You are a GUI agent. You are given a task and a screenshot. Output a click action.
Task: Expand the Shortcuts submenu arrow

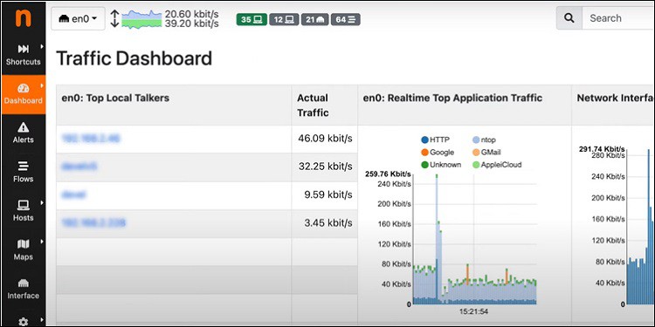pyautogui.click(x=42, y=46)
